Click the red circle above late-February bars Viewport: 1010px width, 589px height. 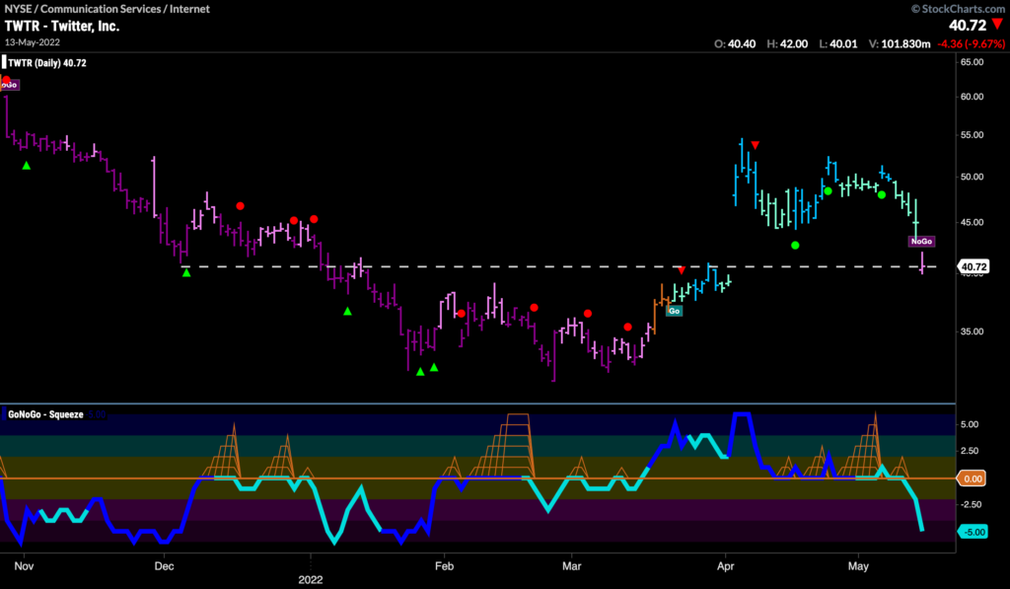534,308
